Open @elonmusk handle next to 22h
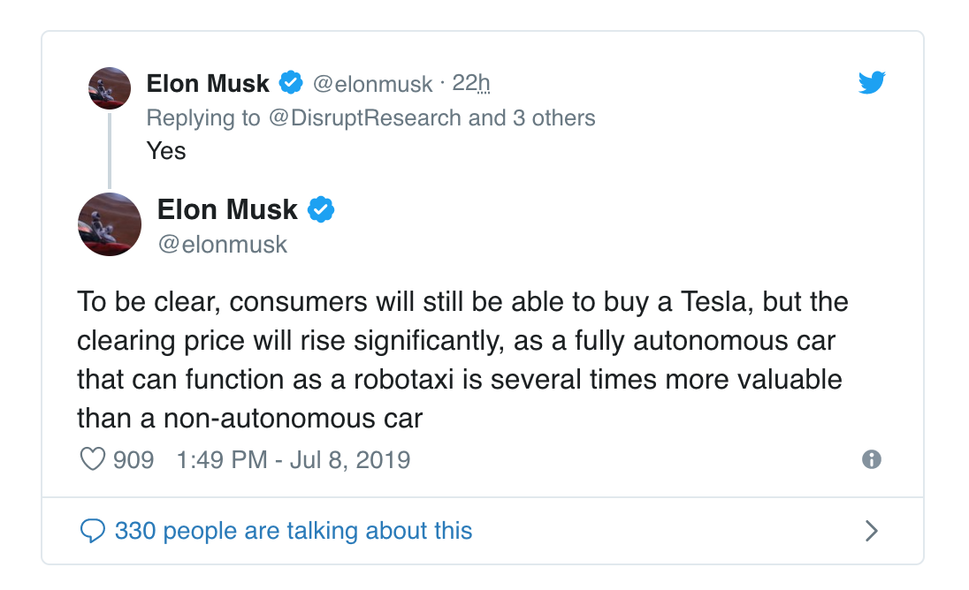The width and height of the screenshot is (969, 590). (372, 84)
